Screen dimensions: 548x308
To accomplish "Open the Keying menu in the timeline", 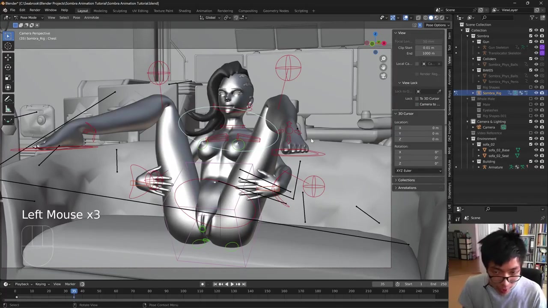I will pos(42,284).
